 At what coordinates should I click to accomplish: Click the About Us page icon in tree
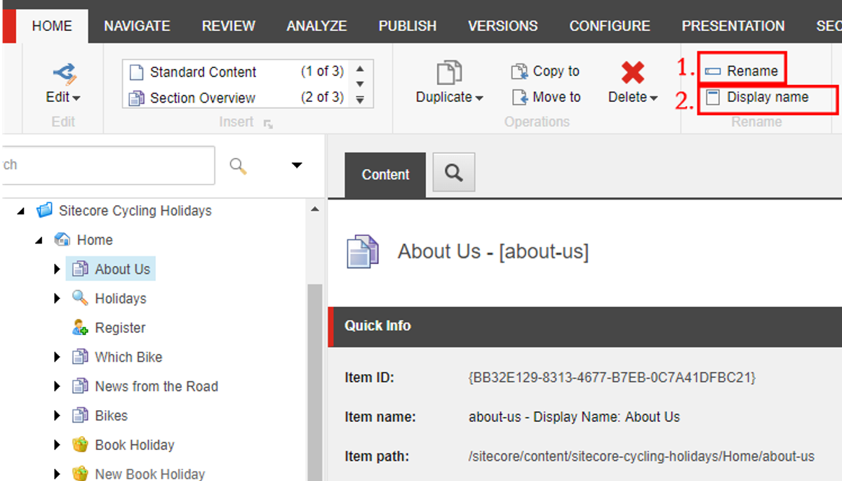(x=81, y=269)
